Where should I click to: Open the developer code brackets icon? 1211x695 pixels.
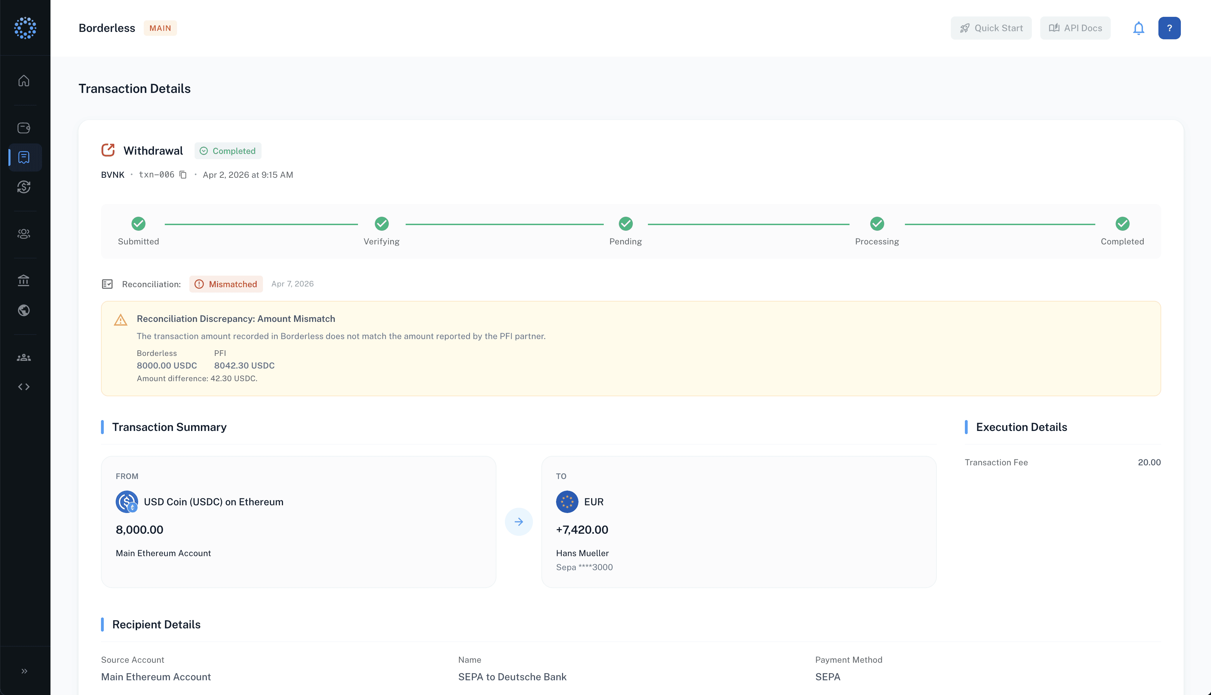(x=24, y=387)
